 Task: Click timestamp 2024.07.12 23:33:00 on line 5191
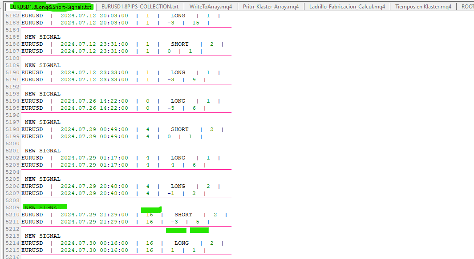94,80
